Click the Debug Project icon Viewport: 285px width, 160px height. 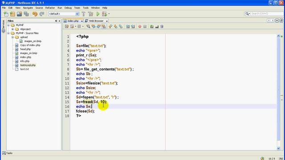[x=105, y=14]
